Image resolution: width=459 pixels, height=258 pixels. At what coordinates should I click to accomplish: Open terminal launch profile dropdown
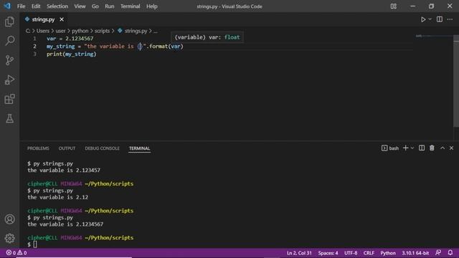tap(412, 148)
